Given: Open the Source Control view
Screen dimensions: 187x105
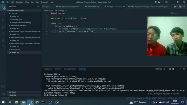Looking at the screenshot, I should [x=3, y=20].
